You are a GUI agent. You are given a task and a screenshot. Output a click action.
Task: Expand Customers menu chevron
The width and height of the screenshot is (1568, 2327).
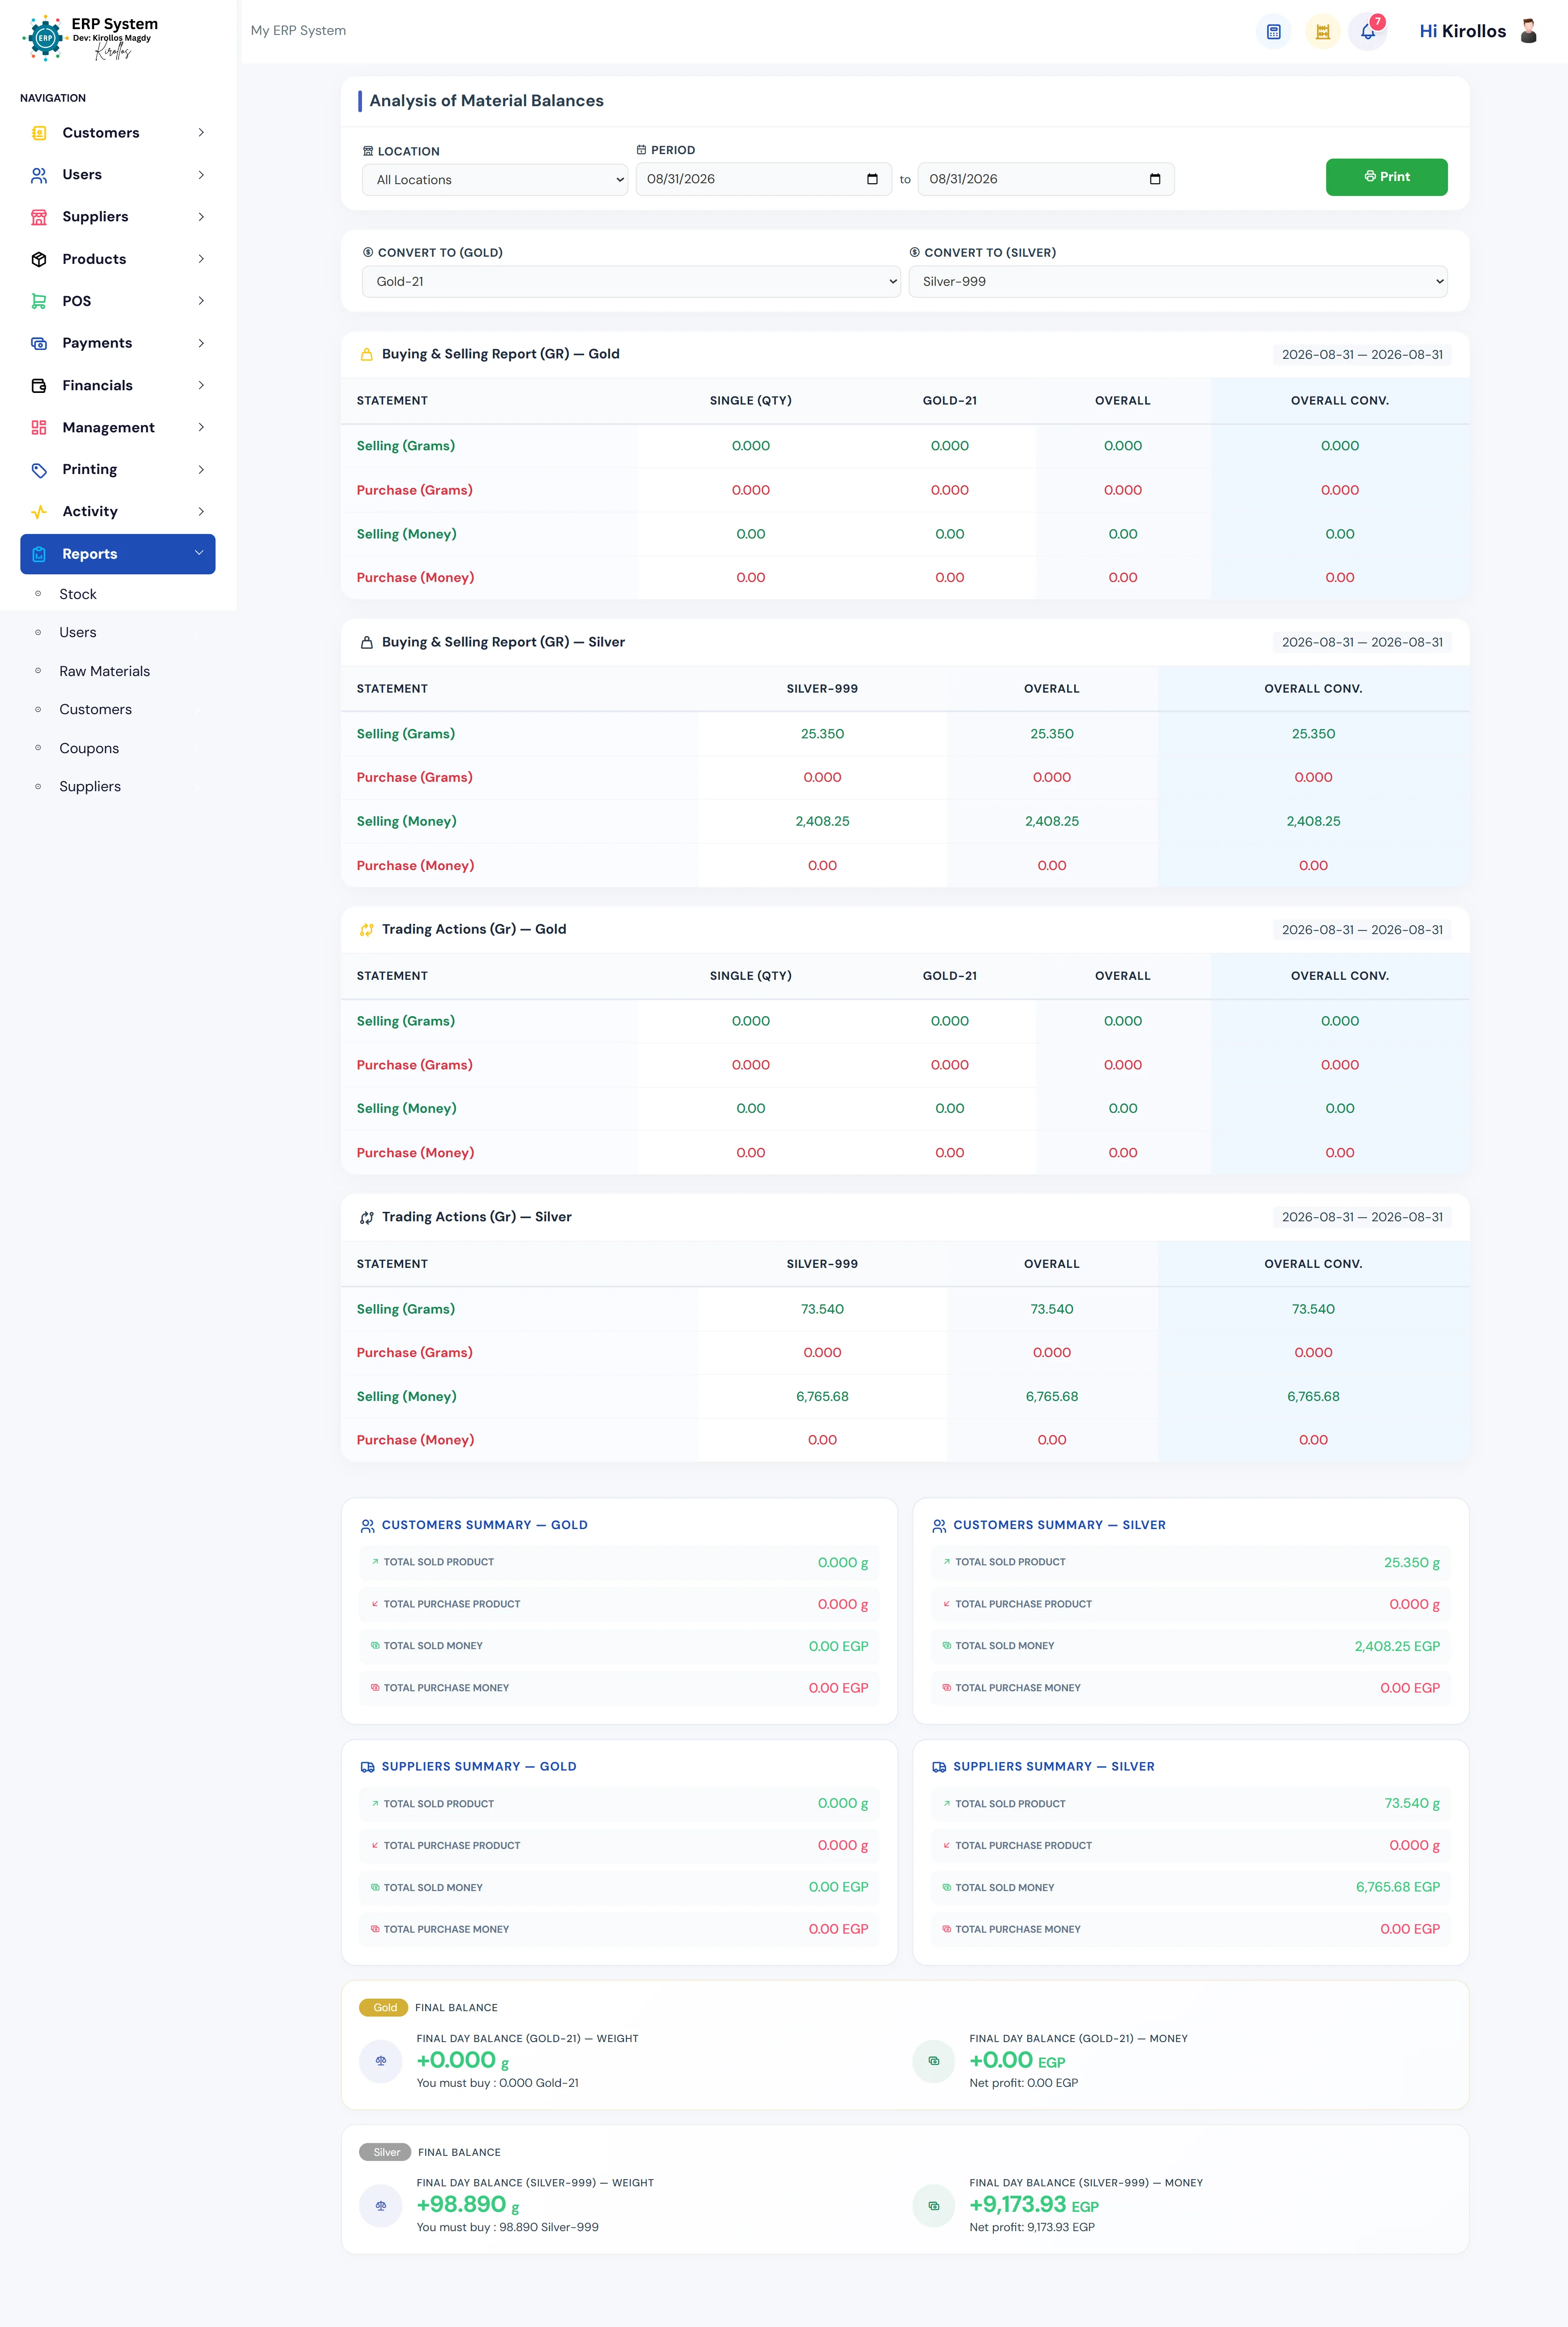(x=201, y=133)
